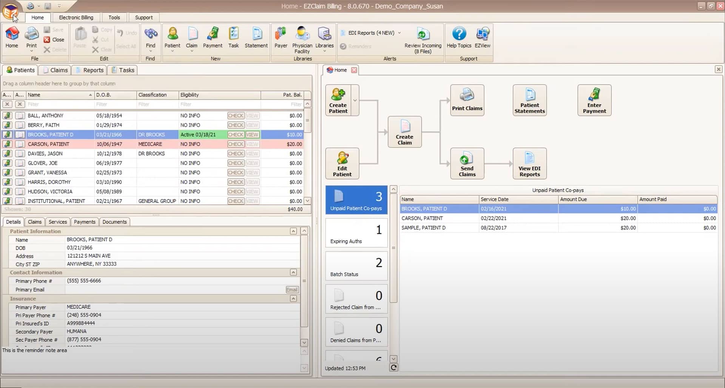Collapse the Insurance section

(293, 299)
